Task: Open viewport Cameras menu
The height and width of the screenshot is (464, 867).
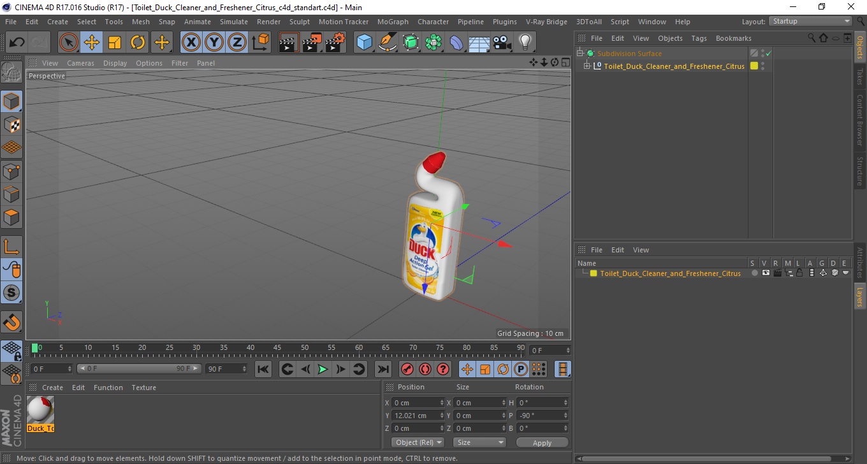Action: [80, 63]
